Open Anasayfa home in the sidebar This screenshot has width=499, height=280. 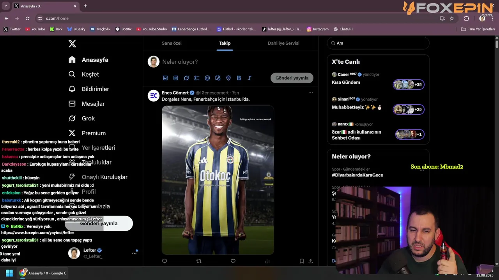click(x=88, y=60)
